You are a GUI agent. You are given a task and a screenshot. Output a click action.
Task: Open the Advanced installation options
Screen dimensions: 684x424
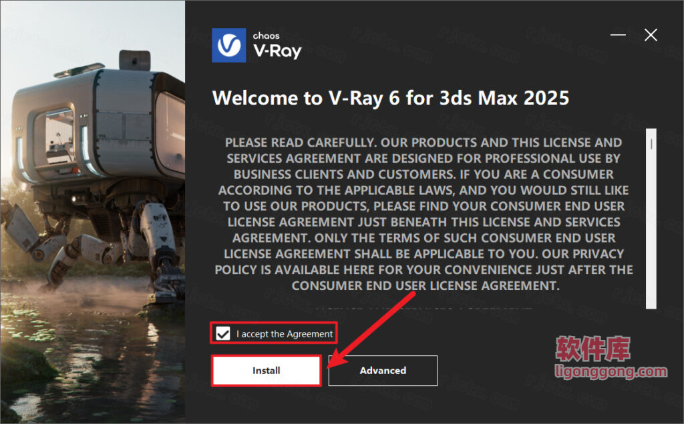[x=383, y=371]
